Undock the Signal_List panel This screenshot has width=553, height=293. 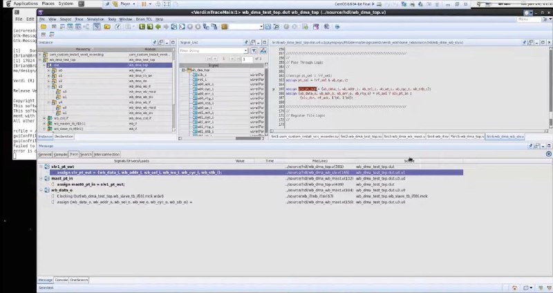point(252,42)
